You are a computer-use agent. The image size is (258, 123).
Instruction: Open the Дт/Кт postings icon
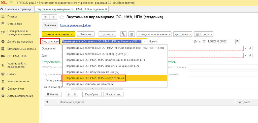click(x=123, y=34)
